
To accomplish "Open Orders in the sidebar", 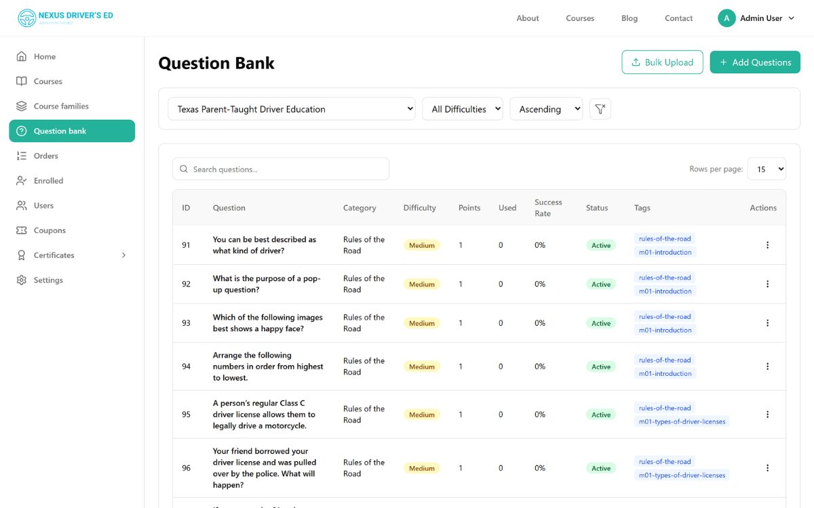I will coord(72,156).
